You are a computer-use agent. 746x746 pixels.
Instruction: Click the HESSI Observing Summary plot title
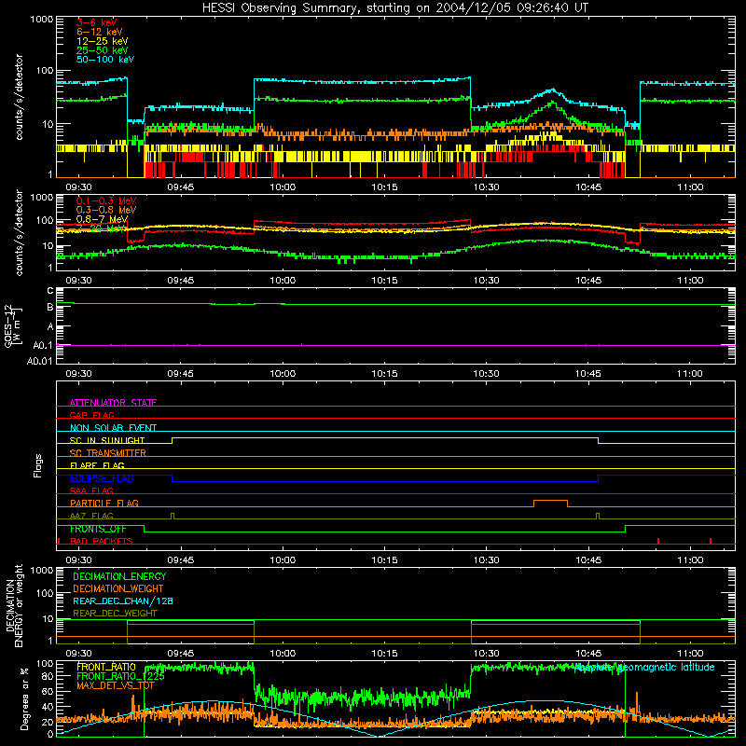tap(395, 8)
